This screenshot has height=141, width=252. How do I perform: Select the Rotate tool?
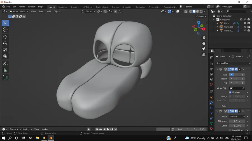click(x=5, y=43)
